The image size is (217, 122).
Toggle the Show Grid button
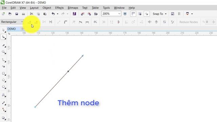click(x=140, y=14)
